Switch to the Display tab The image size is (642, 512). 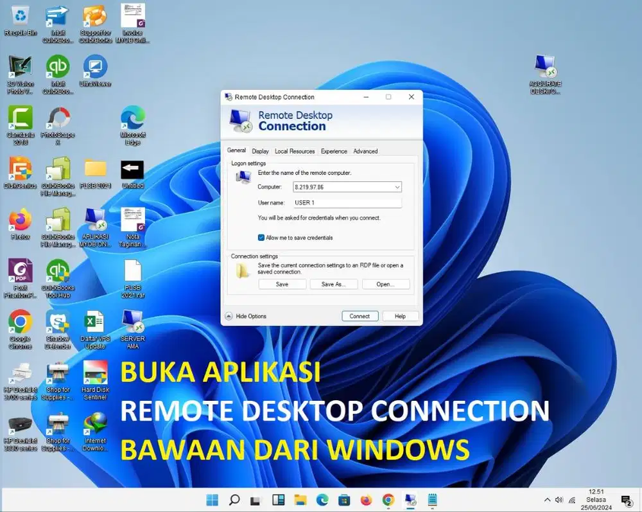pyautogui.click(x=260, y=152)
